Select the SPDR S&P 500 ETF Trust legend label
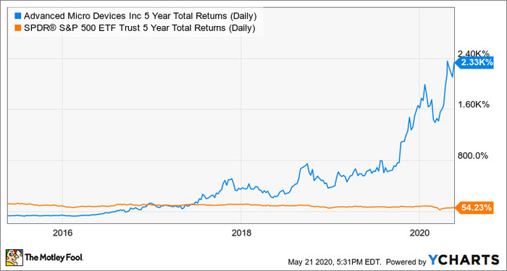This screenshot has height=271, width=507. coord(139,28)
